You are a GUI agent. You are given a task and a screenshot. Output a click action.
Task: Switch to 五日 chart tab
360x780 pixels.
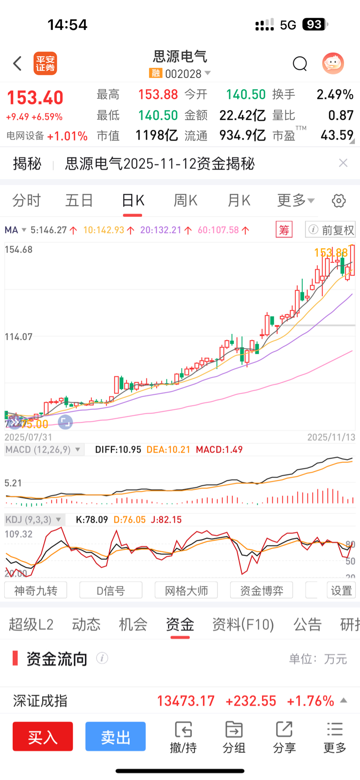pos(79,201)
